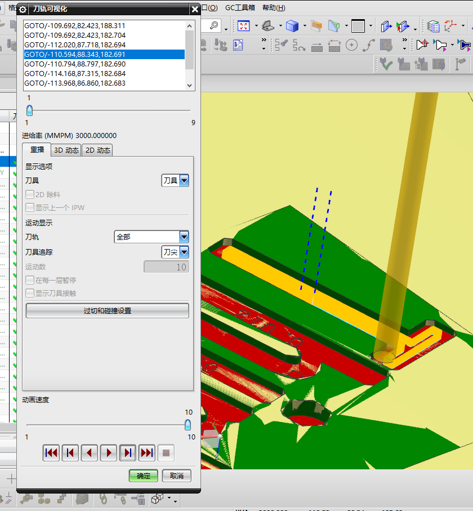Viewport: 473px width, 511px height.
Task: Click the orange section view icon
Action: tap(316, 26)
